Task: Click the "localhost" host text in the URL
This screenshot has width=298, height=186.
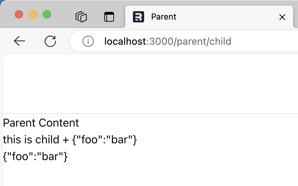Action: click(125, 41)
